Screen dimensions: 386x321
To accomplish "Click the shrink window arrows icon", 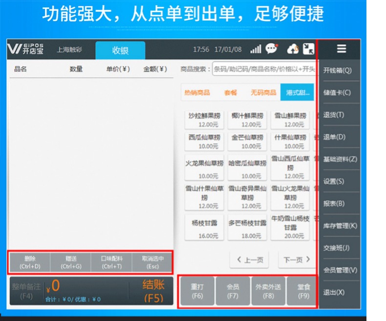I will tap(308, 49).
